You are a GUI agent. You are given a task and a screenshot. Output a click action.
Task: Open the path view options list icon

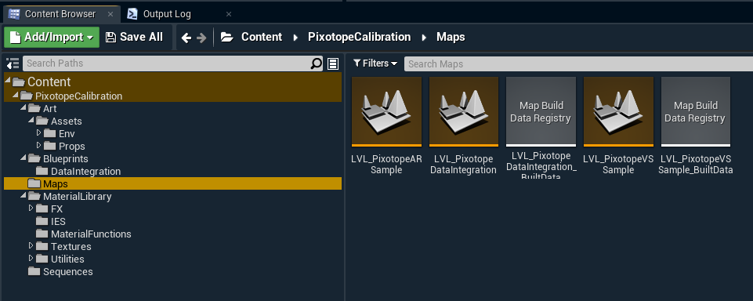pyautogui.click(x=333, y=63)
